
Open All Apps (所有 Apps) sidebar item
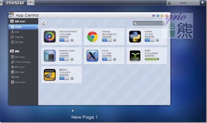(x=23, y=57)
